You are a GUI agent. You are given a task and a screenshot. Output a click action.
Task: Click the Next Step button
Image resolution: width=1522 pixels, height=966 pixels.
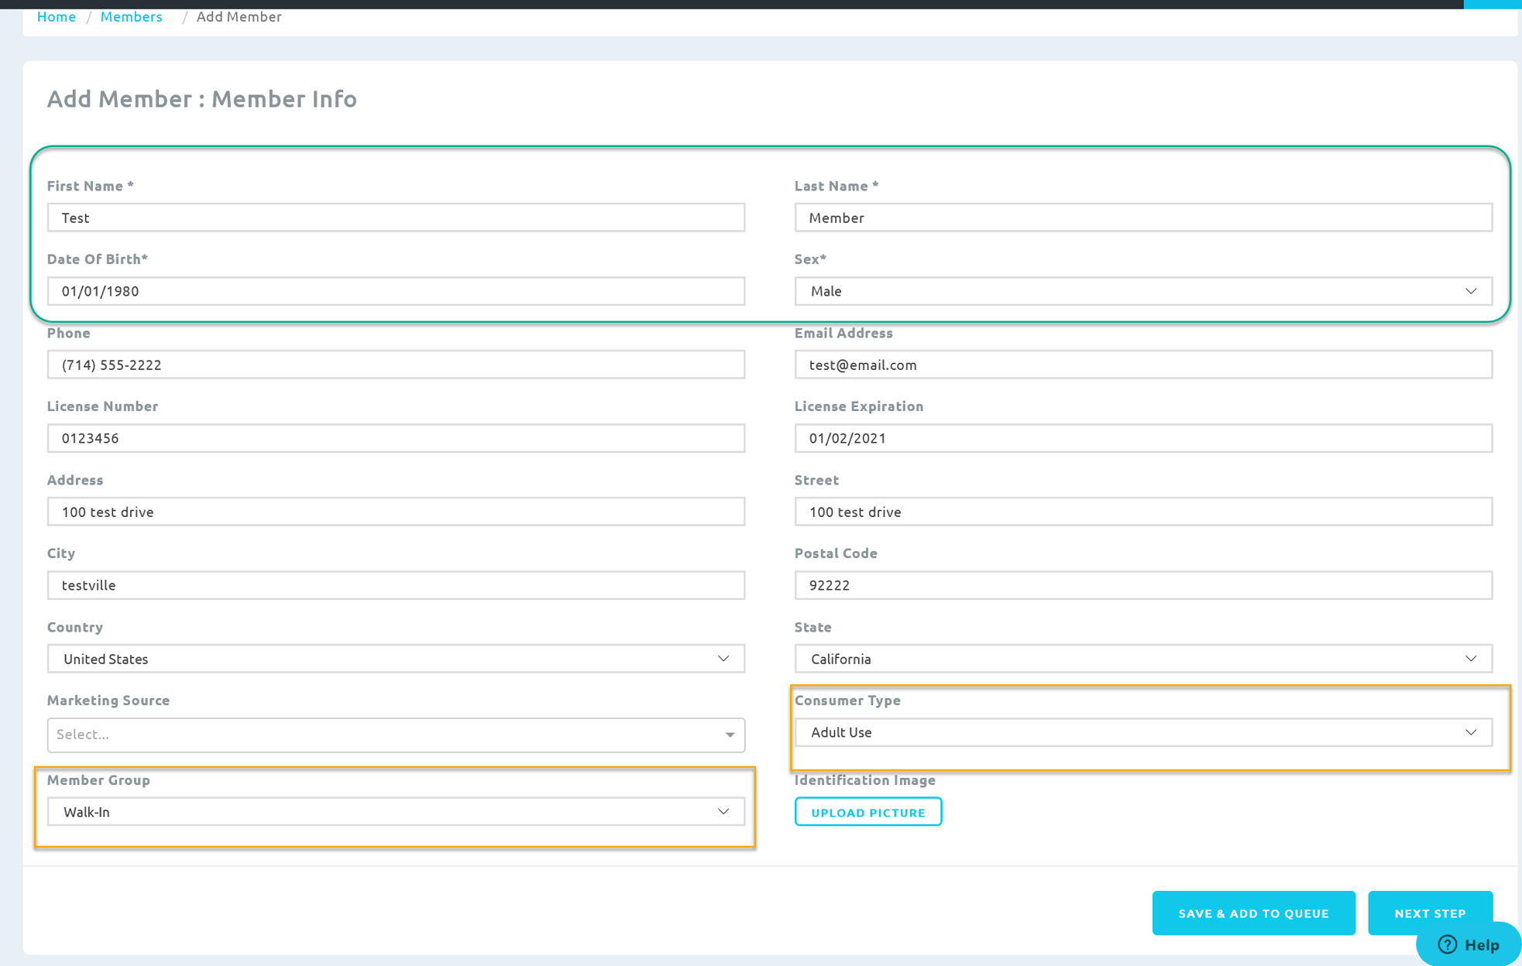1429,913
